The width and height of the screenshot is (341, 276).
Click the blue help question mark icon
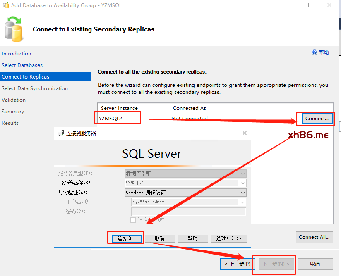[315, 52]
